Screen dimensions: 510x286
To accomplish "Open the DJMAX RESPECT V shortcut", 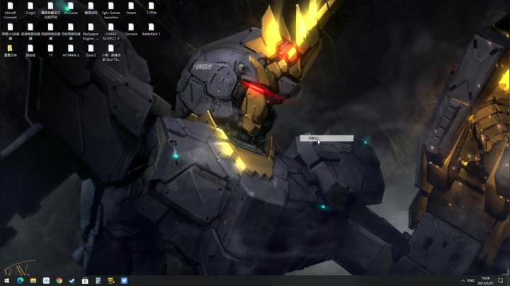I will point(111,32).
